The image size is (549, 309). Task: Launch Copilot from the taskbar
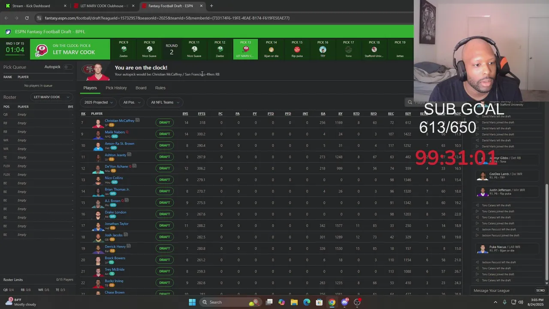point(281,302)
